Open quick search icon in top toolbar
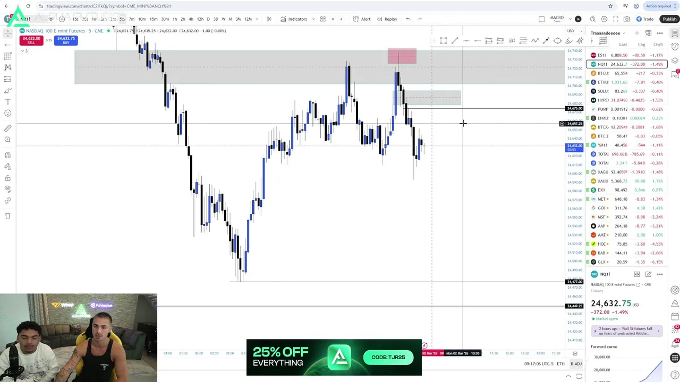This screenshot has height=382, width=680. coord(593,19)
